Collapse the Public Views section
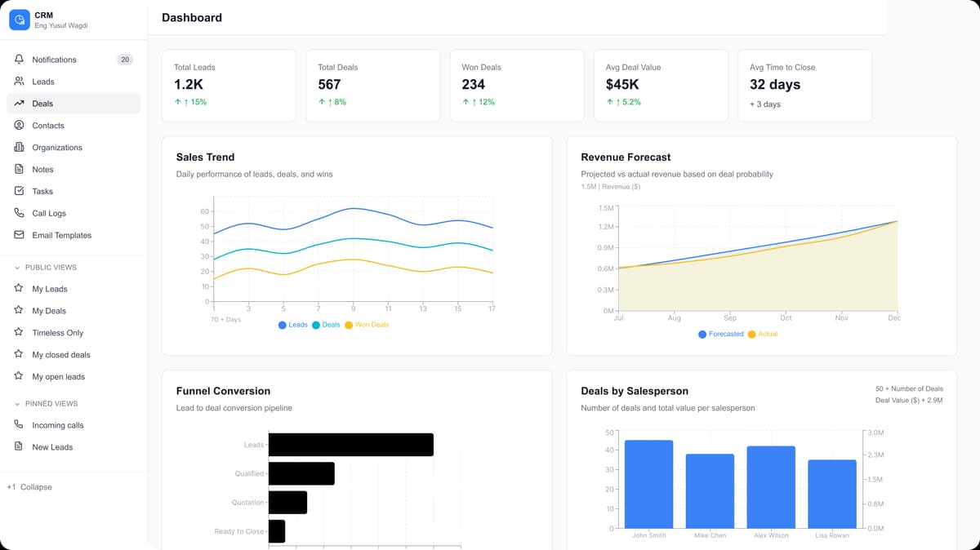 [18, 268]
